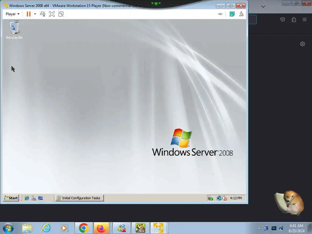Open the Box squirrel app in host taskbar
The width and height of the screenshot is (312, 234).
click(x=140, y=228)
